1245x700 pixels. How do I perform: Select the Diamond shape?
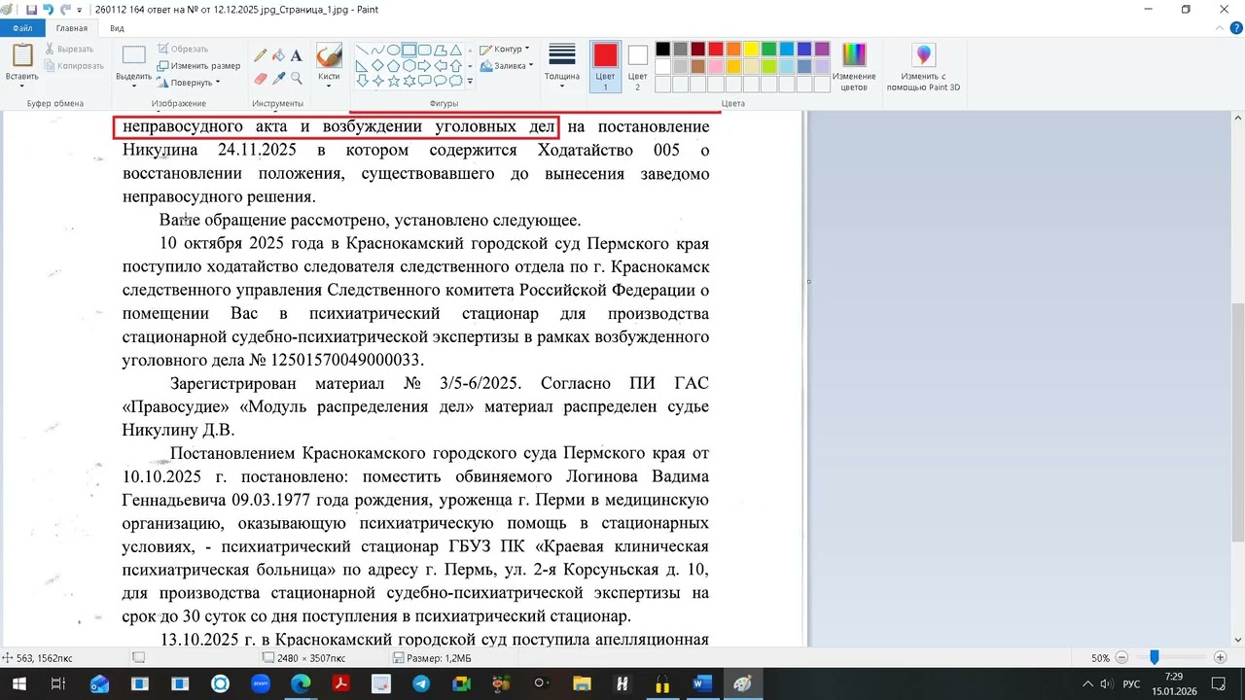pos(377,65)
